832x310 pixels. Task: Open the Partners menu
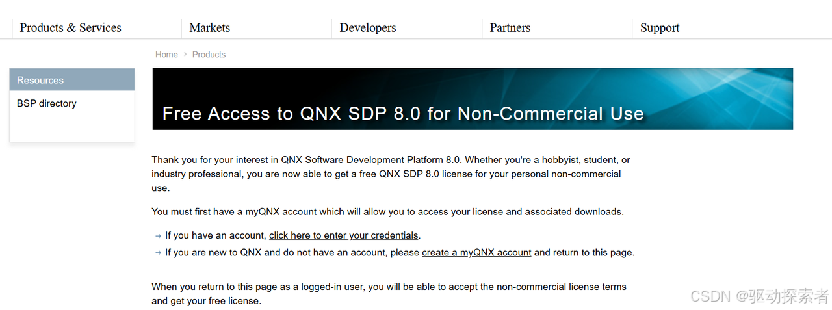point(510,28)
